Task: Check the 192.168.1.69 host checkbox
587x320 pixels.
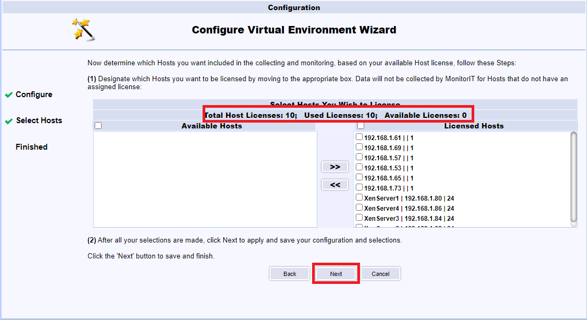Action: click(359, 147)
